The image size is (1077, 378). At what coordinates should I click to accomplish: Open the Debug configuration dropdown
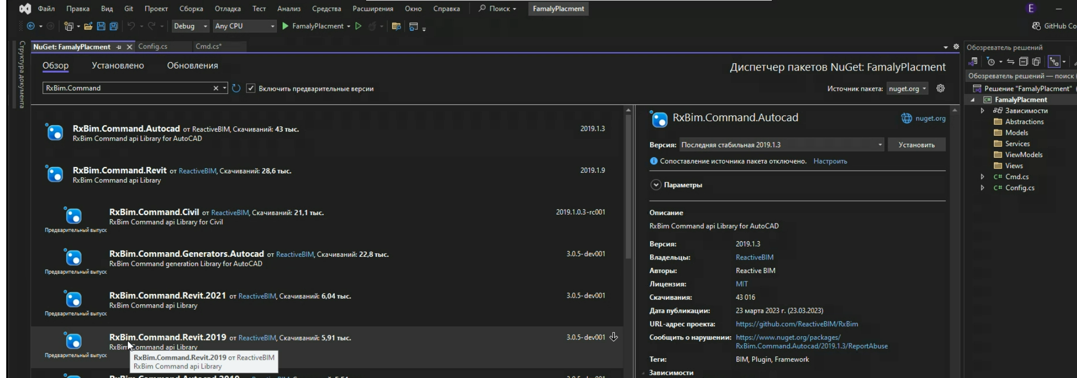[190, 26]
